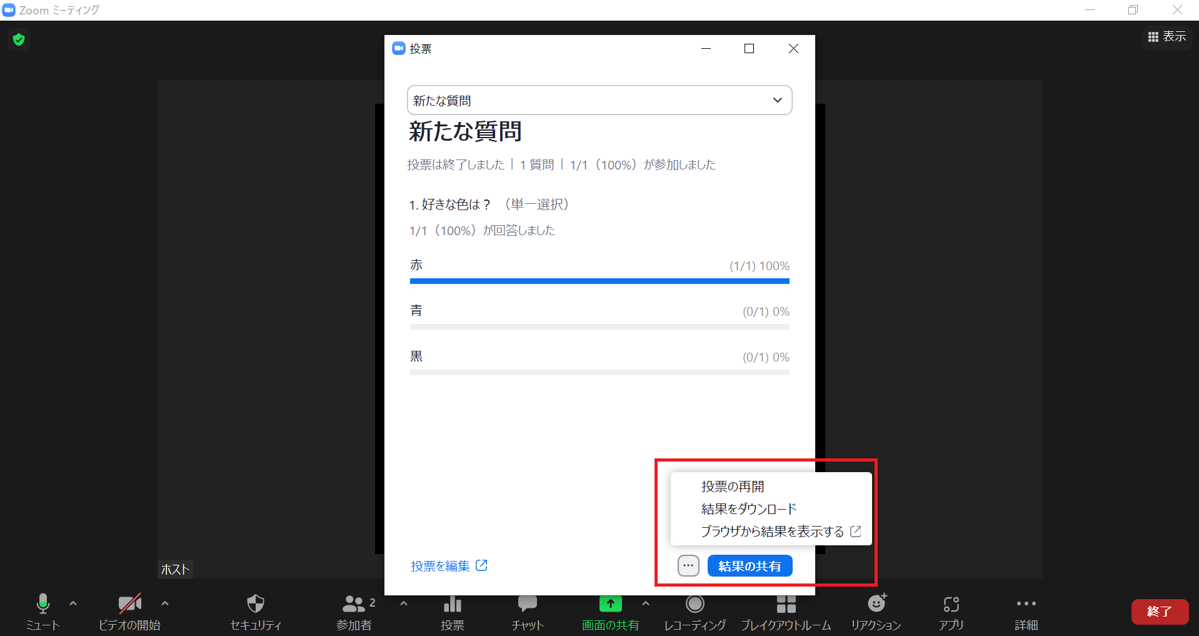Start recording the meeting
The height and width of the screenshot is (636, 1199).
pyautogui.click(x=695, y=611)
